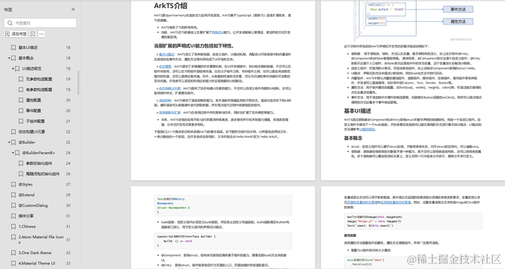Click the 事件方法 box in diagram
The image size is (505, 269).
point(458,9)
